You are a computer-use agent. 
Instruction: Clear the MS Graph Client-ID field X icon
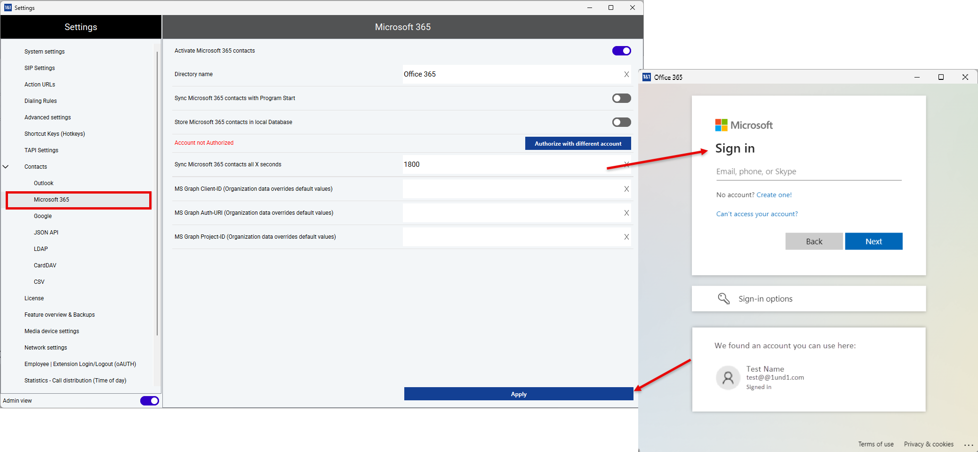click(626, 189)
